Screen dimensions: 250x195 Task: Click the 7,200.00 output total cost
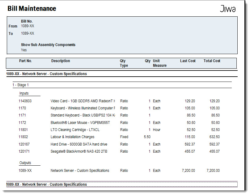click(x=213, y=171)
